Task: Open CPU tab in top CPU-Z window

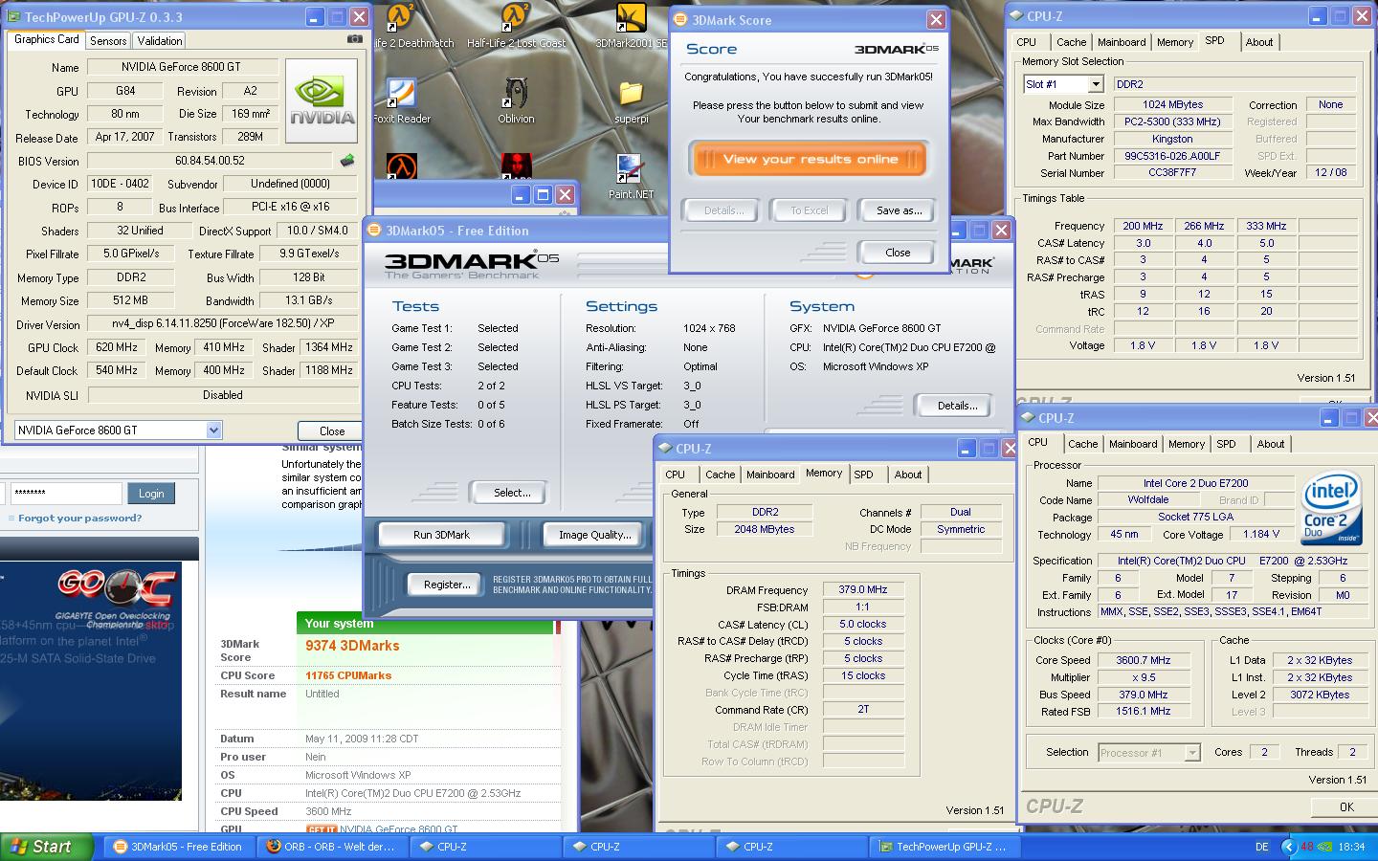Action: click(1027, 42)
